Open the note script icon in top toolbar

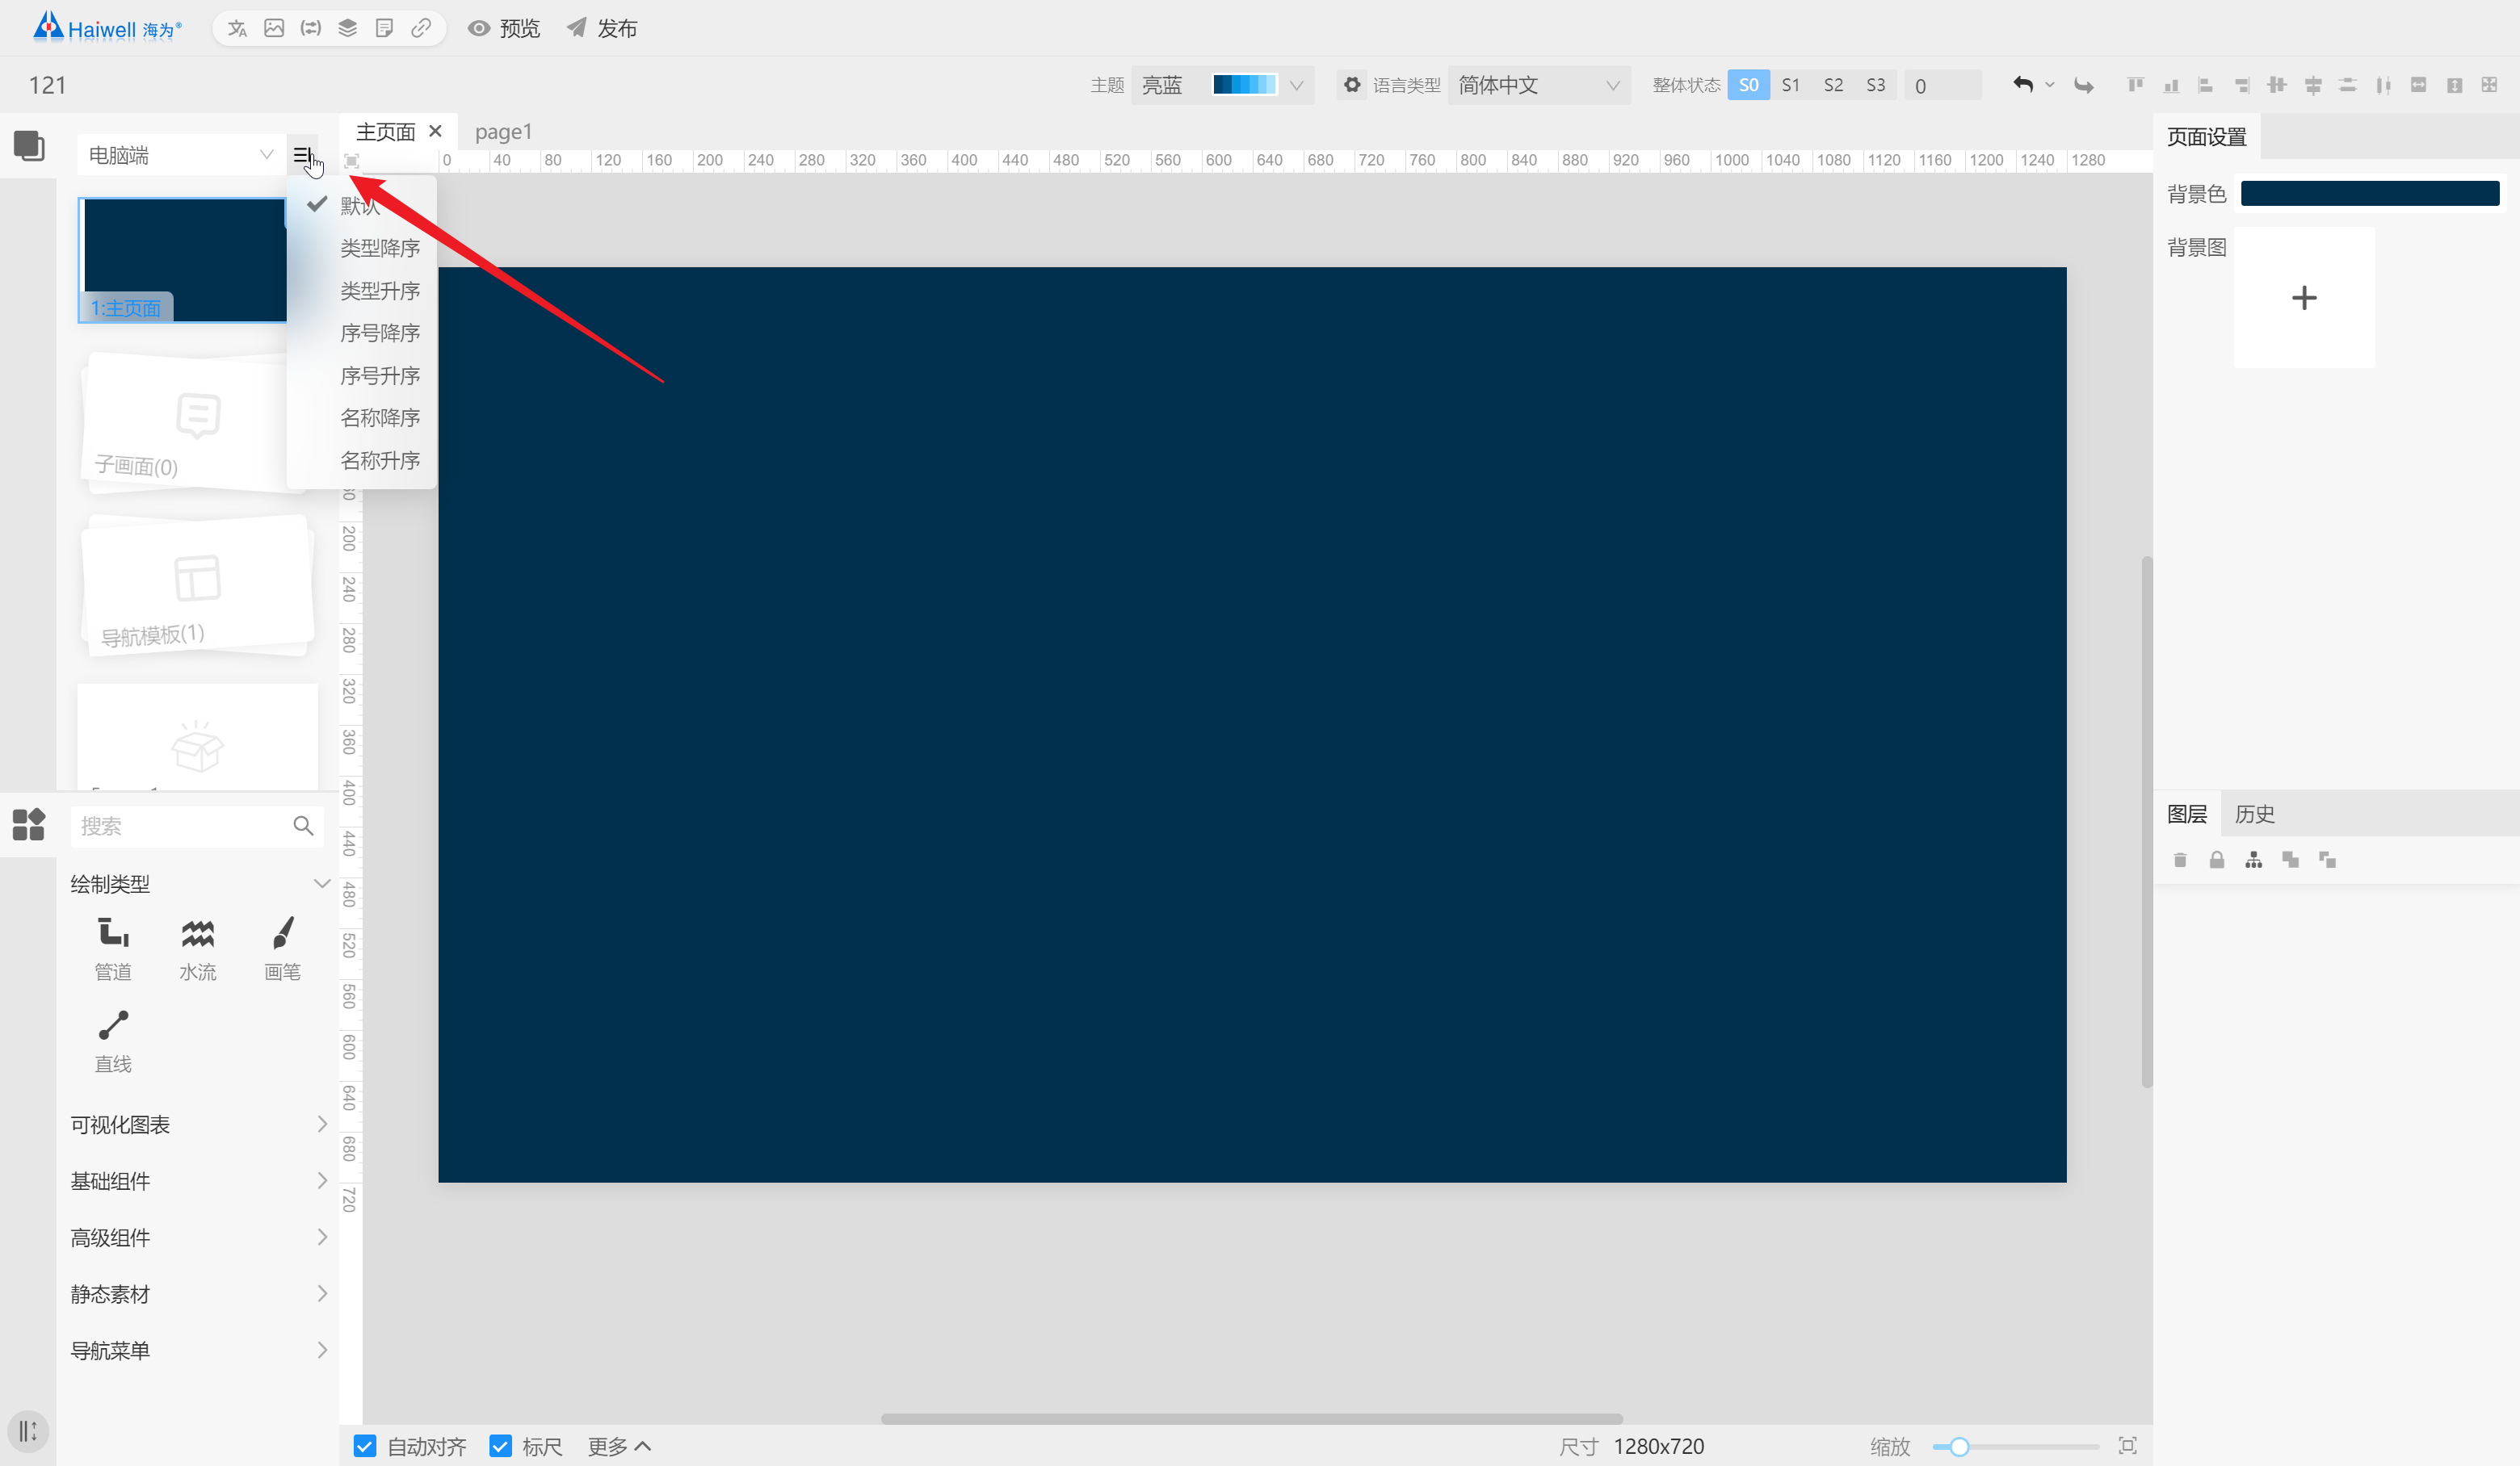pyautogui.click(x=384, y=28)
